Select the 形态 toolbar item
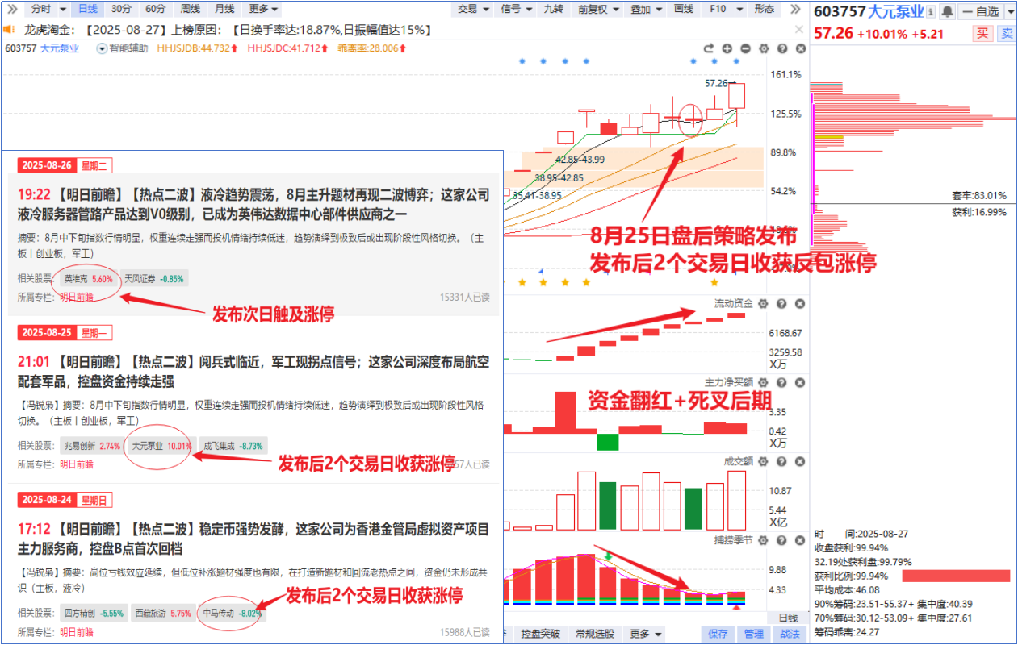The height and width of the screenshot is (645, 1018). 764,9
